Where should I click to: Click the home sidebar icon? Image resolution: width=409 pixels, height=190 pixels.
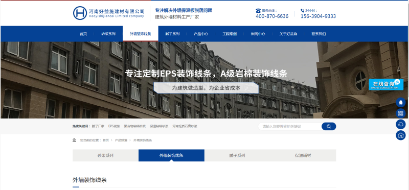click(401, 135)
